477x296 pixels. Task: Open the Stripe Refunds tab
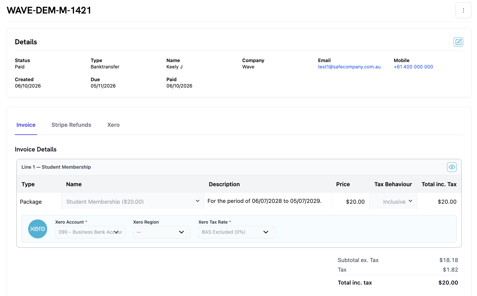[71, 125]
